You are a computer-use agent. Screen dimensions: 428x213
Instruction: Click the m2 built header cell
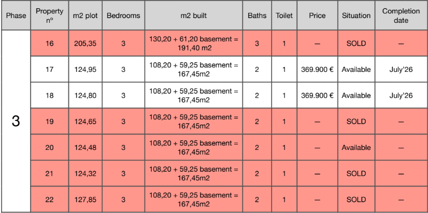[x=193, y=16]
